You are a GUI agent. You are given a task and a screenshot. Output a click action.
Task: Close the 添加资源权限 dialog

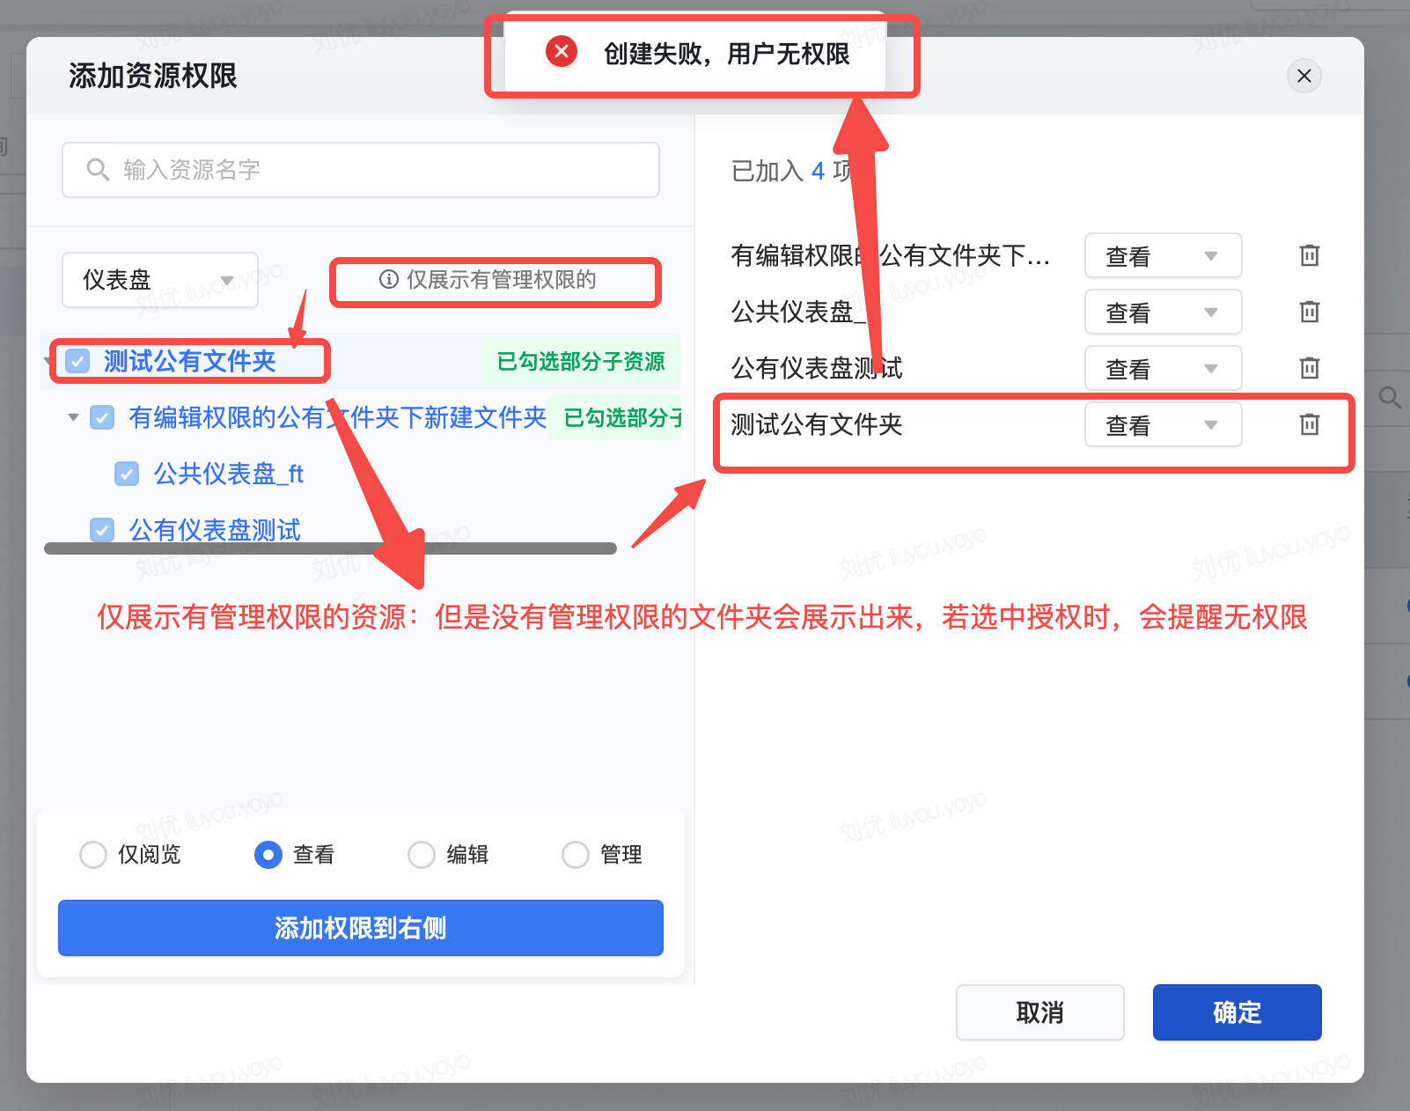click(x=1304, y=76)
